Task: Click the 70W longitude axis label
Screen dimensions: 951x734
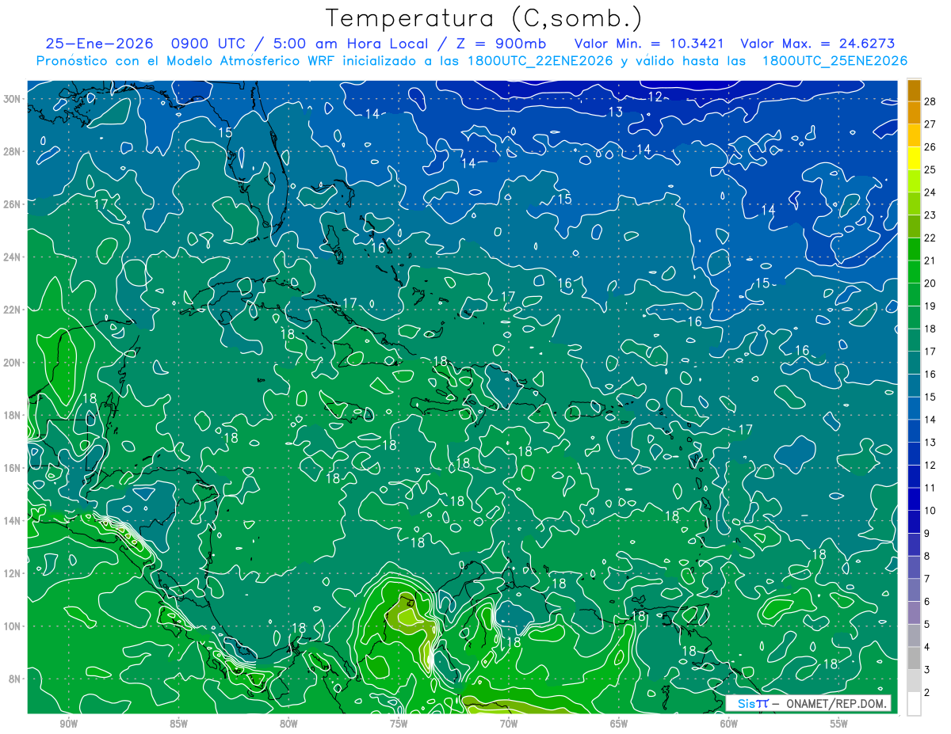Action: click(509, 724)
